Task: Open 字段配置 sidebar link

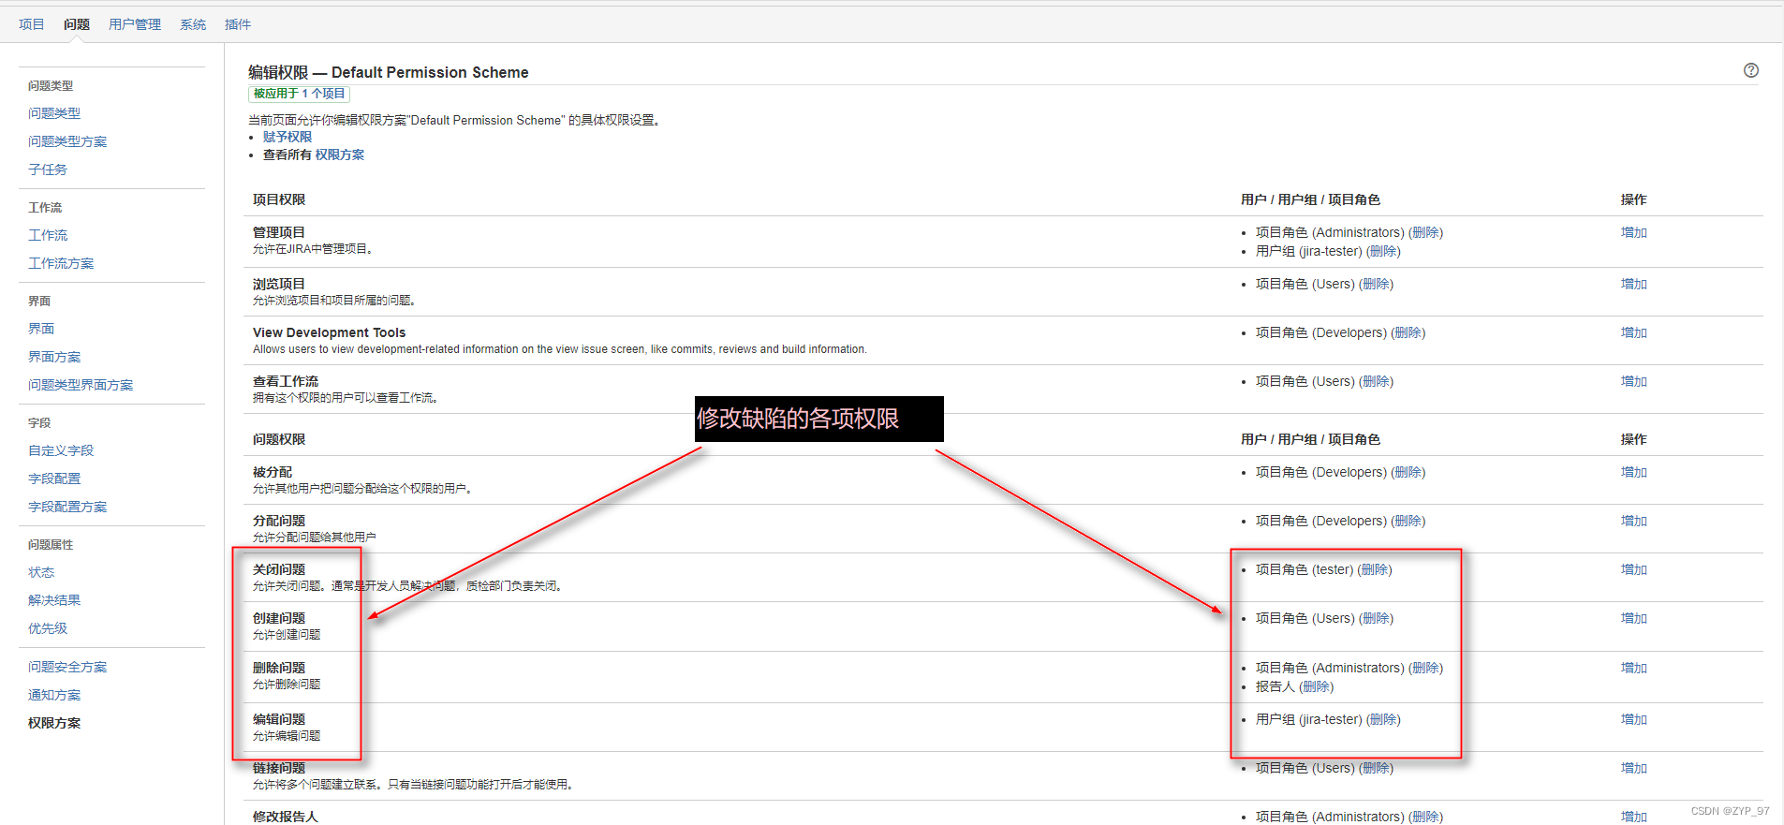Action: (x=54, y=479)
